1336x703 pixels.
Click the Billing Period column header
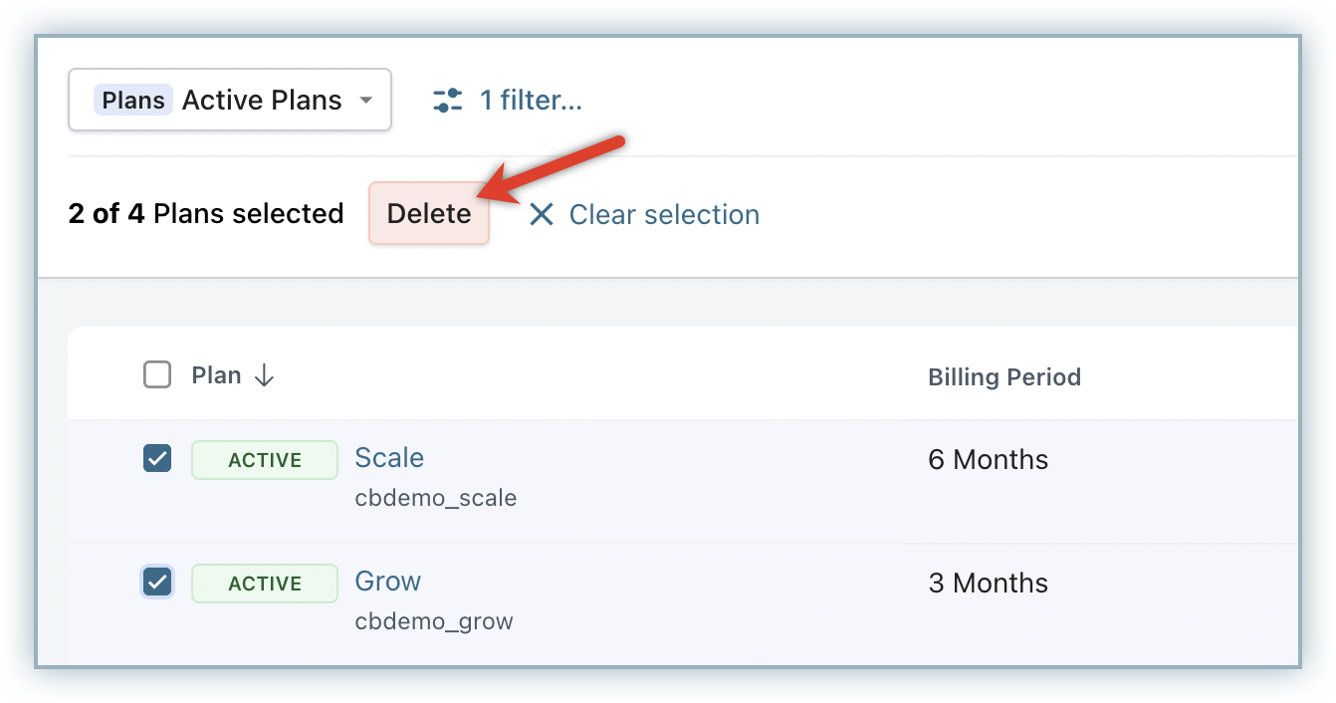(1004, 377)
